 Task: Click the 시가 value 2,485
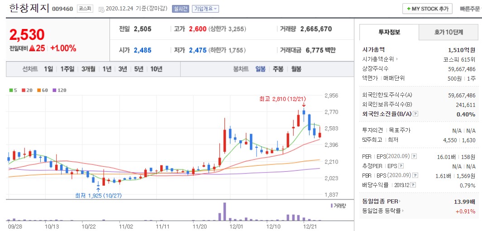[143, 50]
